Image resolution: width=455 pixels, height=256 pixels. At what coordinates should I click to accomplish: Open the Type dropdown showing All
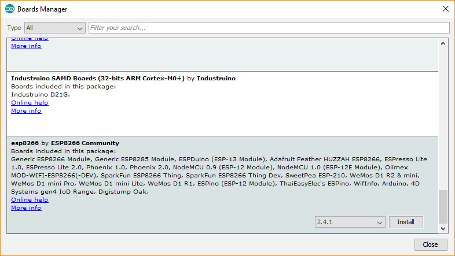click(55, 28)
